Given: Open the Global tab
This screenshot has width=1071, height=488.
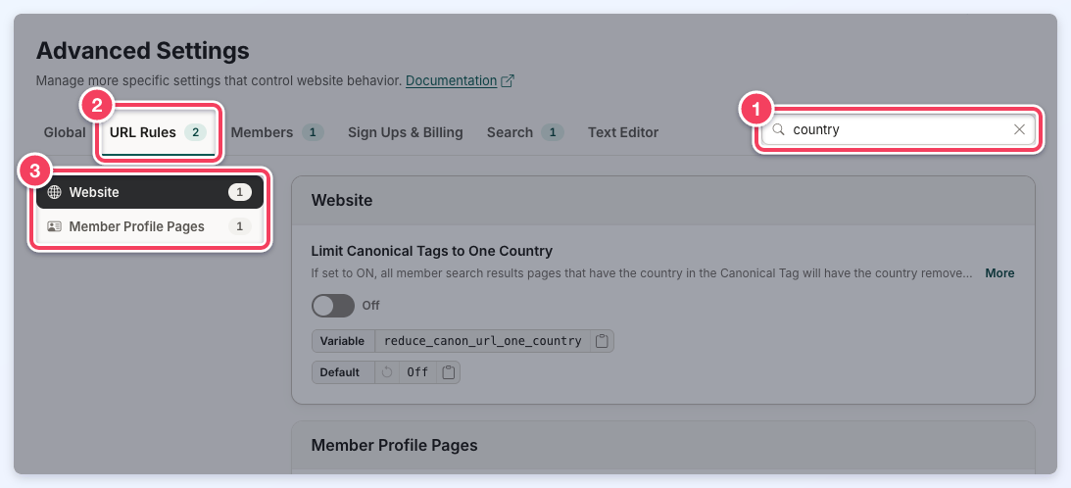Looking at the screenshot, I should coord(65,132).
